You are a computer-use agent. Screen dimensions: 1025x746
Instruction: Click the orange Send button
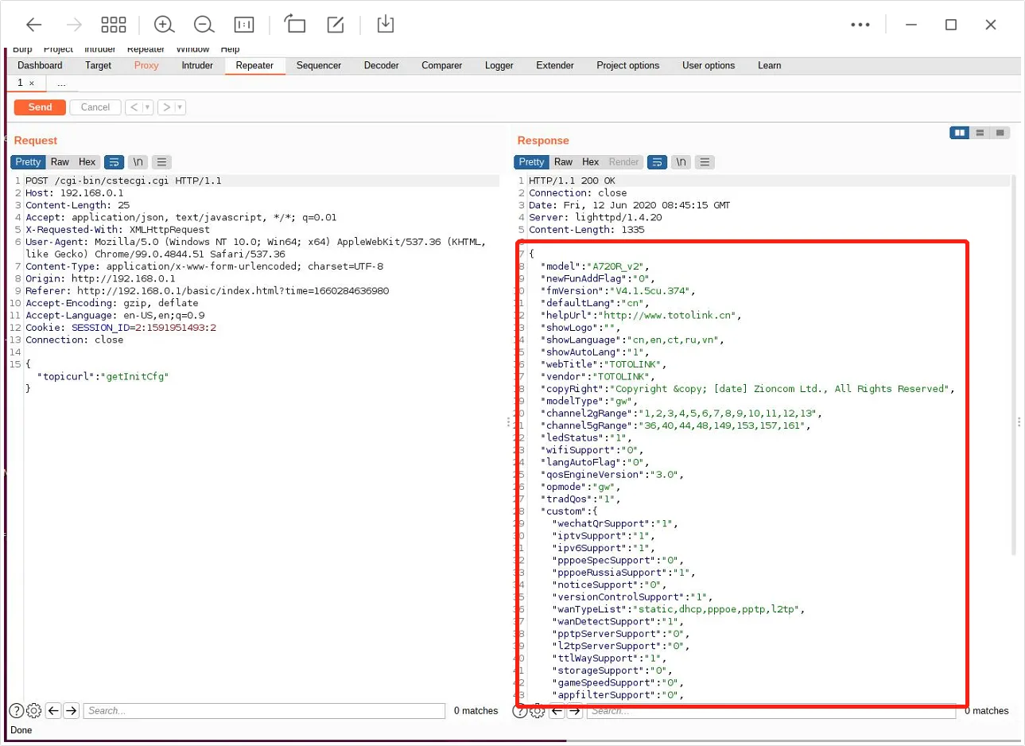coord(40,107)
